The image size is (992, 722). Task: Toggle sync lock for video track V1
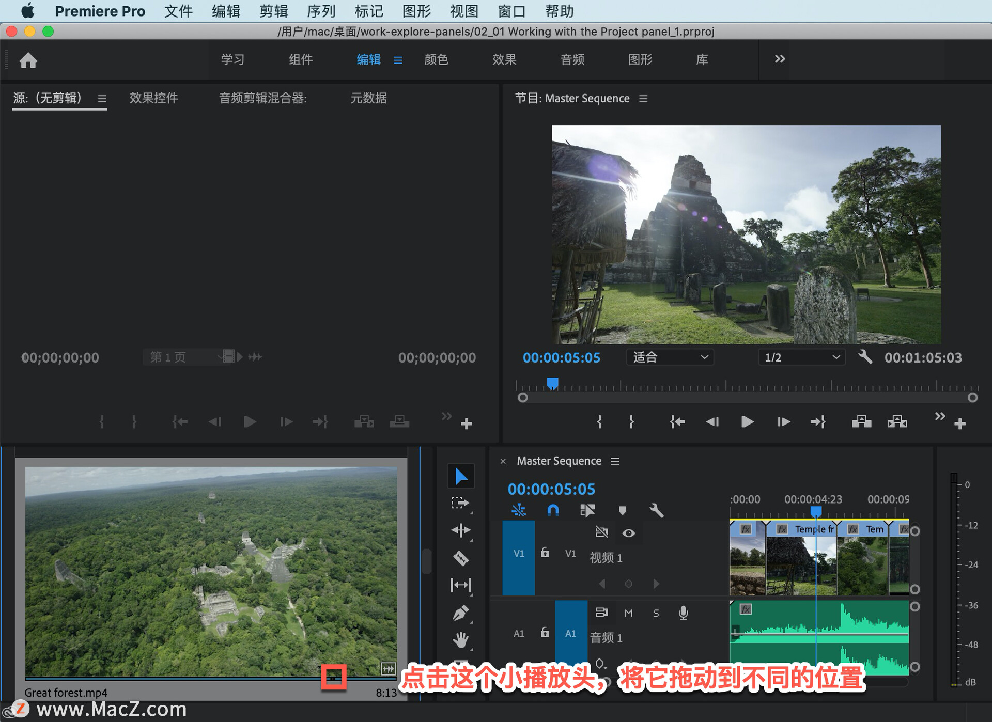coord(601,532)
